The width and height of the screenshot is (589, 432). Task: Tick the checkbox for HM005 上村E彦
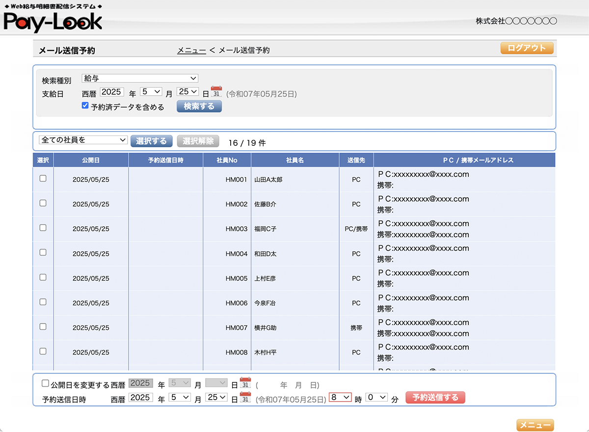tap(43, 277)
